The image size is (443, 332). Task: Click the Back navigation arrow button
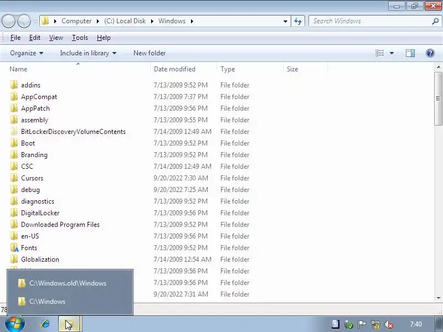point(8,21)
